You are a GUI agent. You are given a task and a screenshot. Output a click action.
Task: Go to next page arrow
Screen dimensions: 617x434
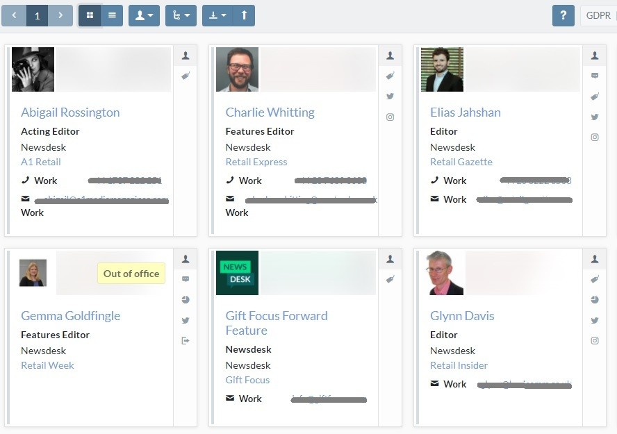(60, 16)
